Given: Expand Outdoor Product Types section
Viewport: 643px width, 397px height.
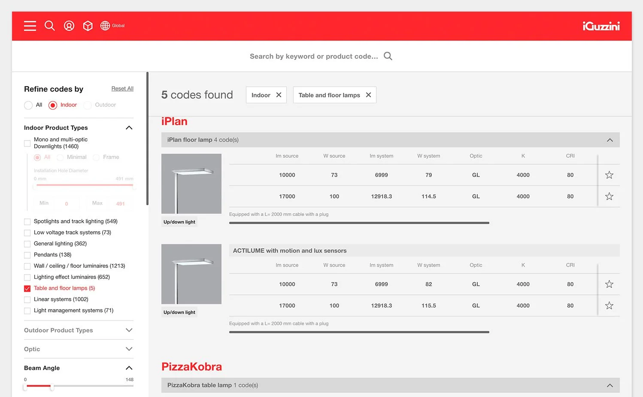Looking at the screenshot, I should [129, 330].
